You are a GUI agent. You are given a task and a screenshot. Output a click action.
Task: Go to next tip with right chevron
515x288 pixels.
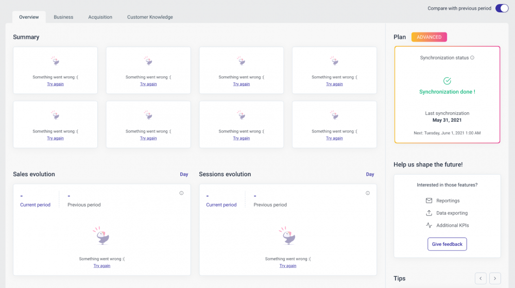click(x=495, y=278)
